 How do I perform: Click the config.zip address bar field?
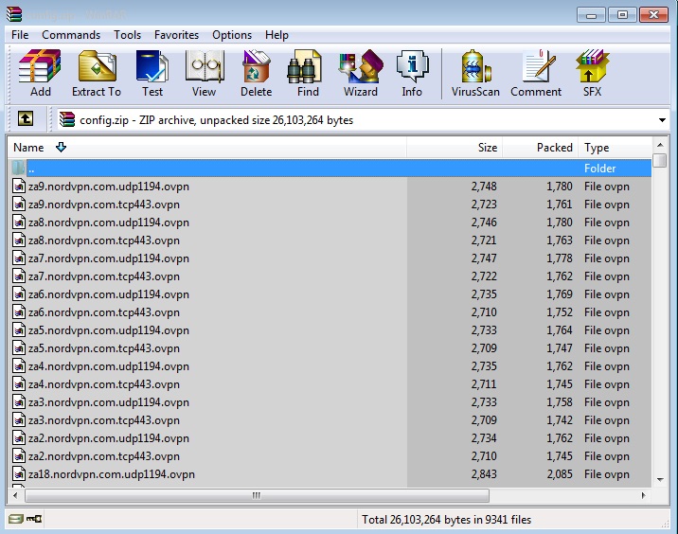(363, 120)
